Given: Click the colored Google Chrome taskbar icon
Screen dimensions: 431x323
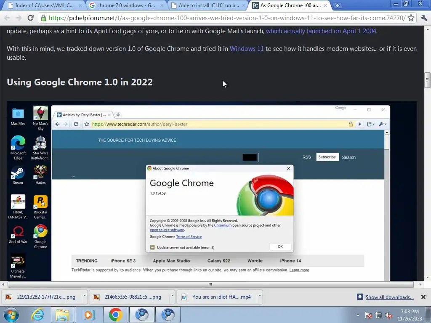Looking at the screenshot, I should click(115, 315).
